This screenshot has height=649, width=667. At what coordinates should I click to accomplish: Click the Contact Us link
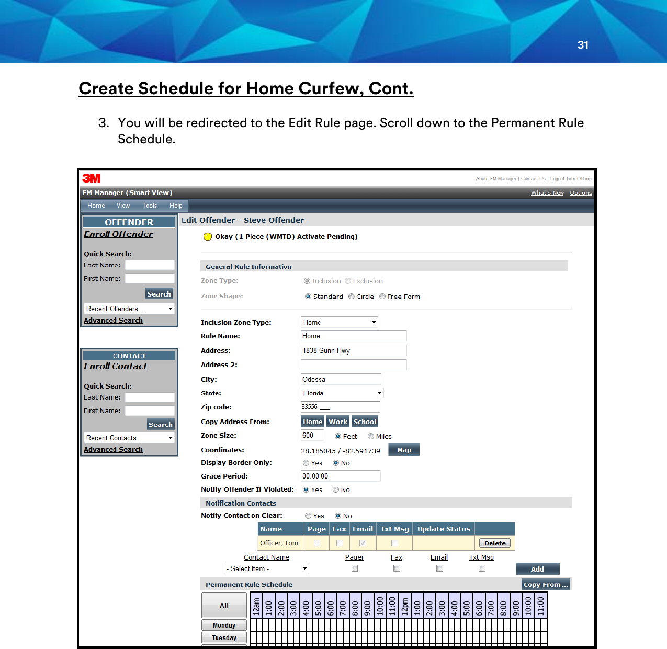(533, 179)
